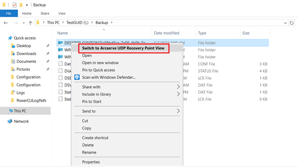
Task: Click the pin icon next to Downloads
Action: click(48, 53)
